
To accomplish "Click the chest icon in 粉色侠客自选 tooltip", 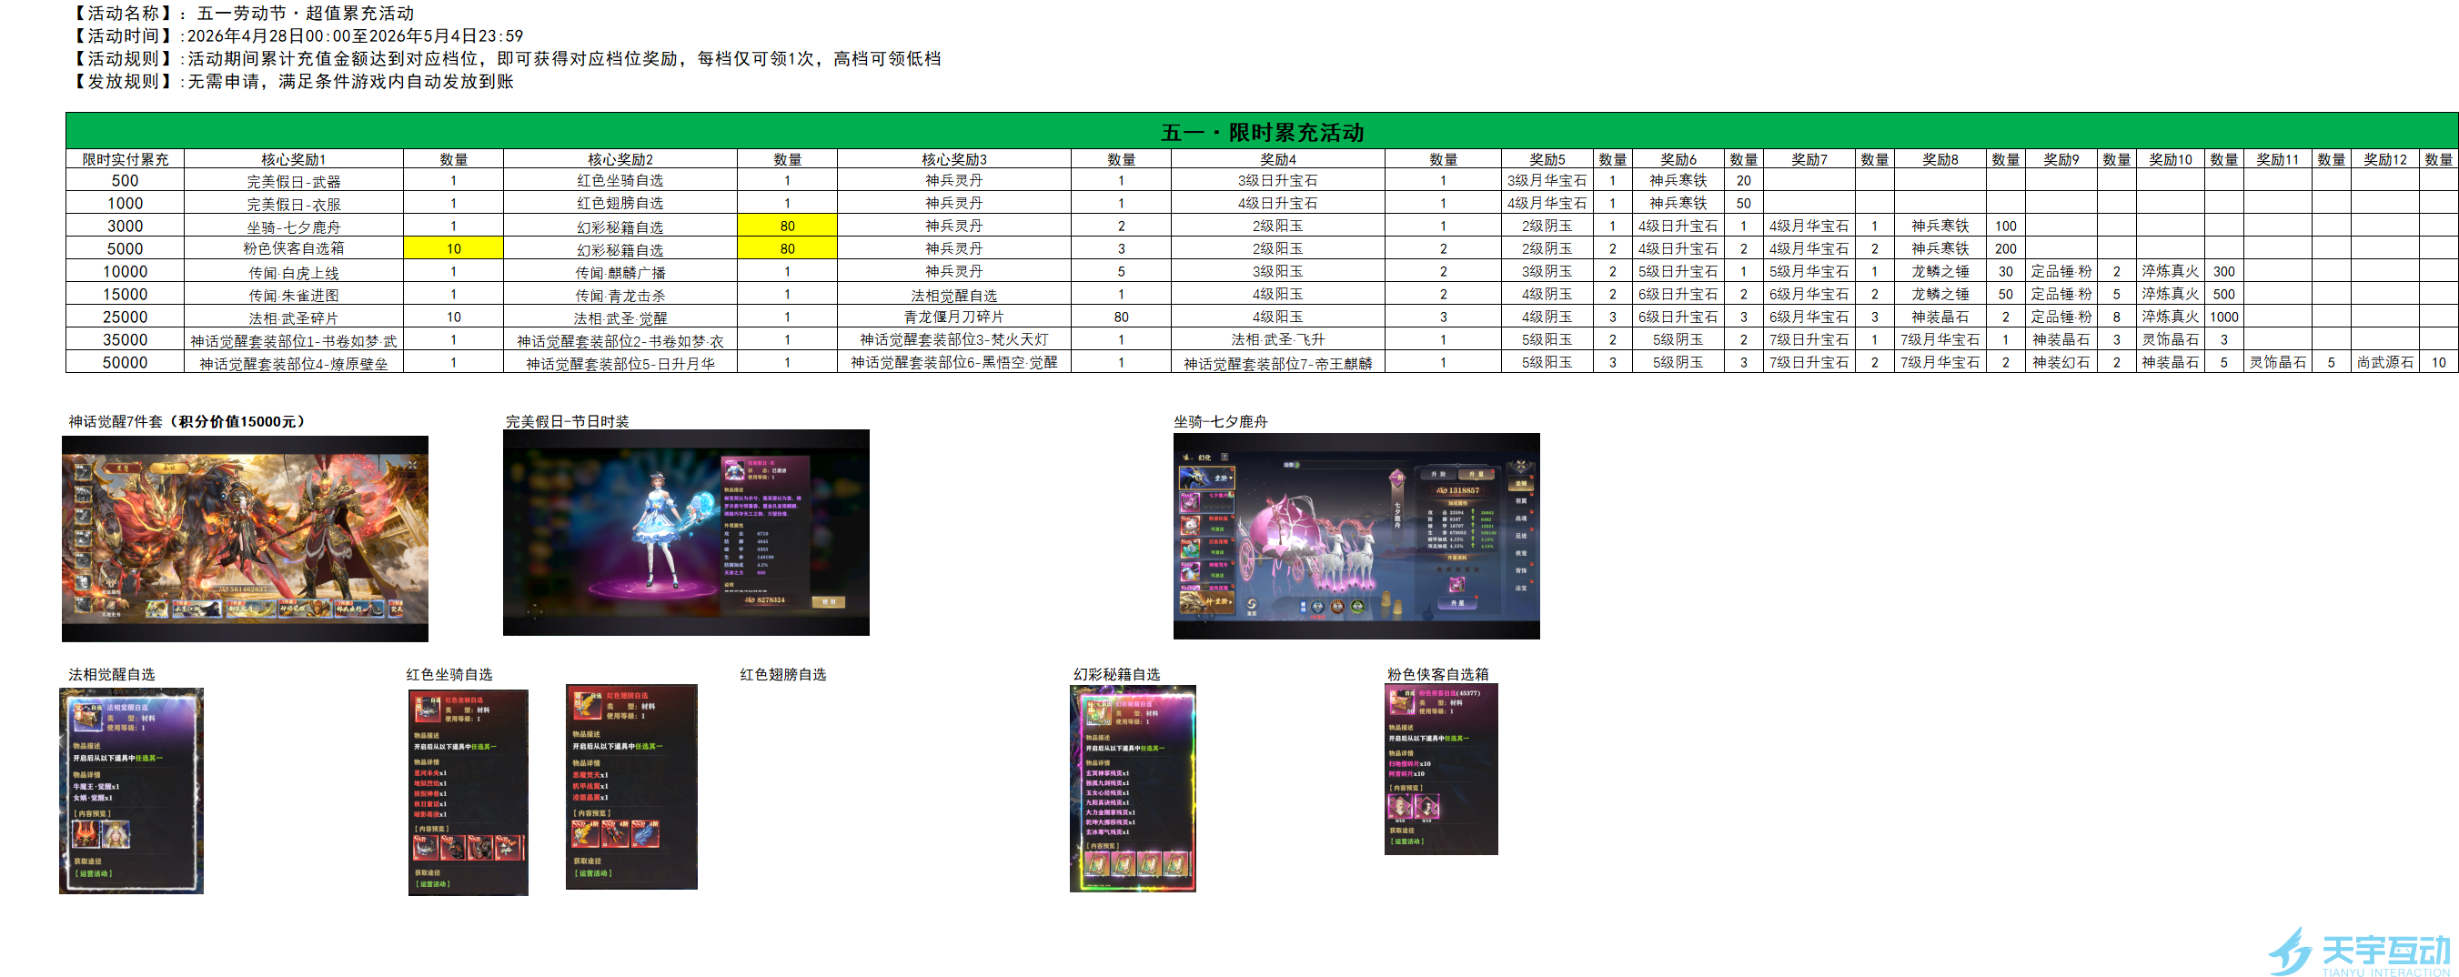I will pos(1401,701).
